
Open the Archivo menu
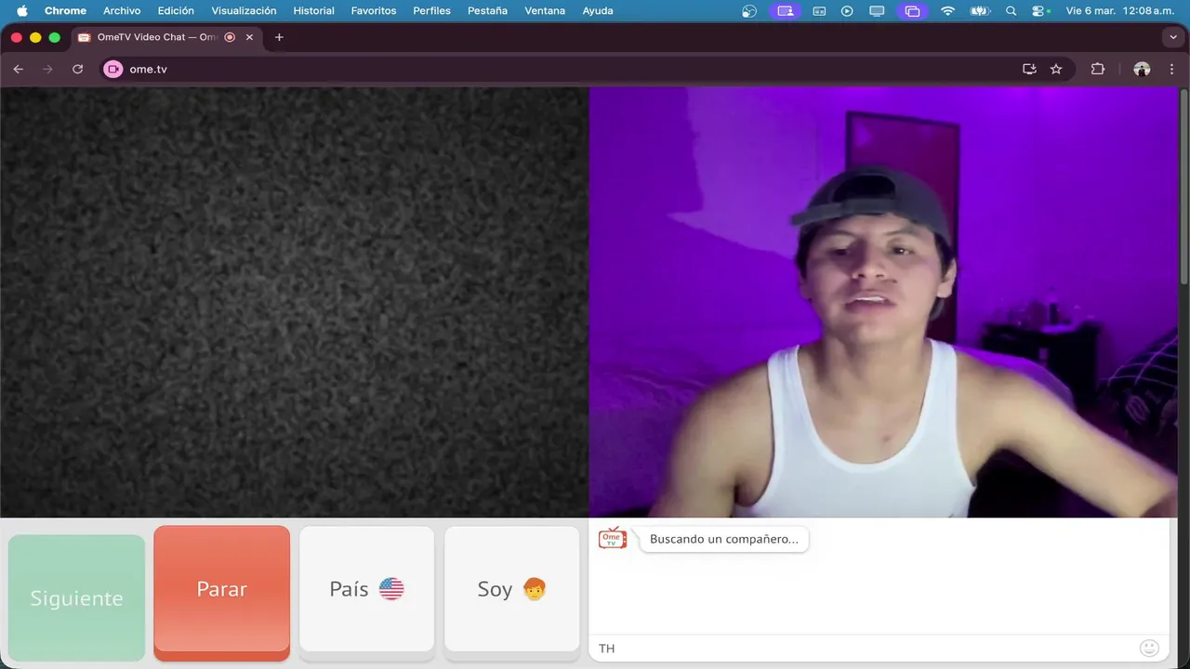[x=122, y=11]
